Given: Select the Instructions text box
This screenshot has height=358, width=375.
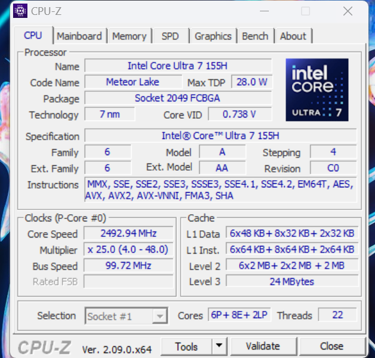Looking at the screenshot, I should tap(221, 190).
